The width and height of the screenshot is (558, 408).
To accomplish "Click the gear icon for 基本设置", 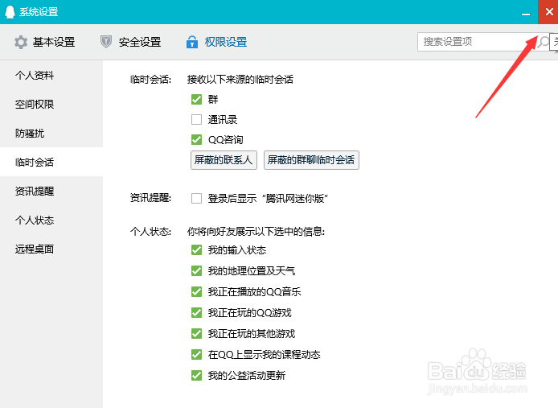I will (21, 42).
